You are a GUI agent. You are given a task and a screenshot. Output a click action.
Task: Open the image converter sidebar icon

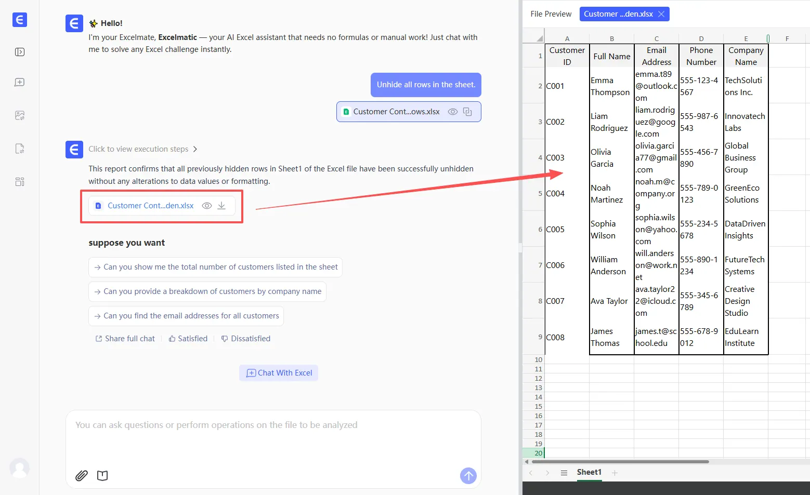(19, 115)
